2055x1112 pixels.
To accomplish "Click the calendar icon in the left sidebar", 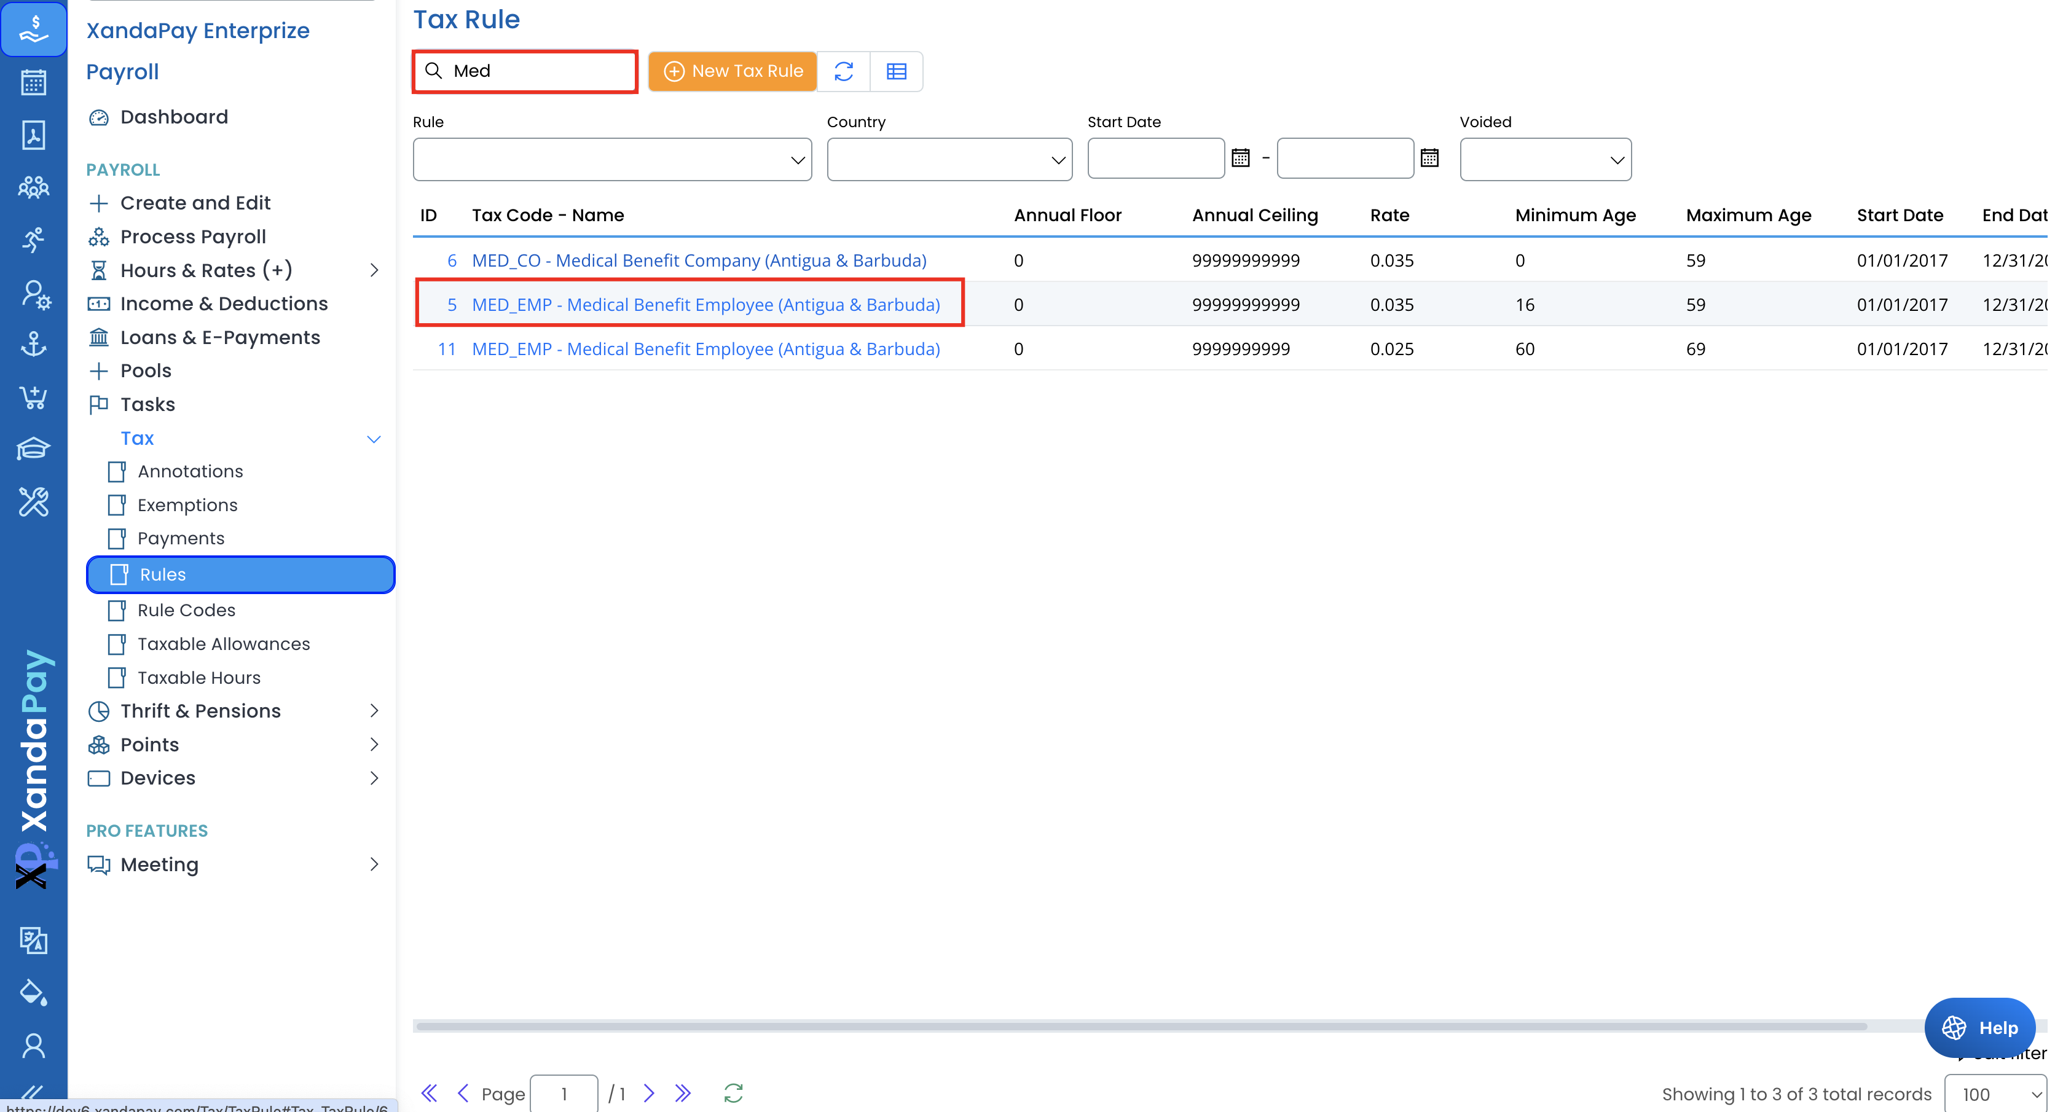I will point(33,82).
